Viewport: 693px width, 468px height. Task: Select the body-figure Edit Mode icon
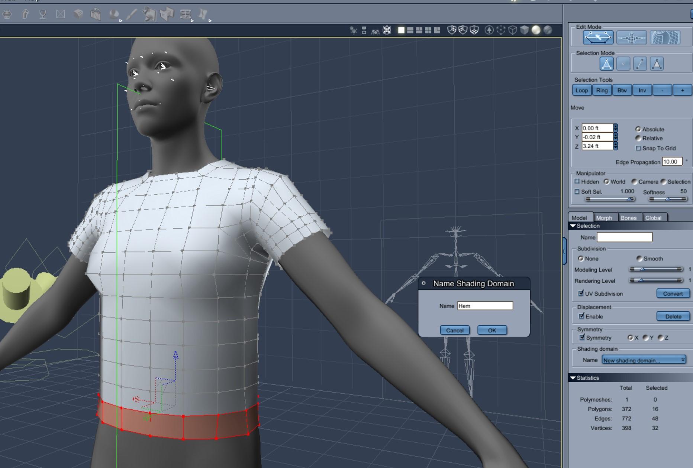(632, 38)
